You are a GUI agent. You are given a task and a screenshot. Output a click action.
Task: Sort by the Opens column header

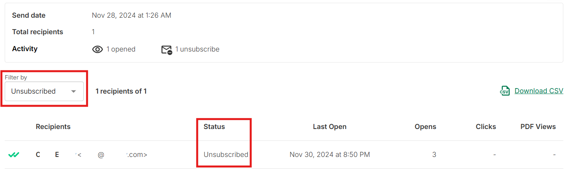pos(425,127)
